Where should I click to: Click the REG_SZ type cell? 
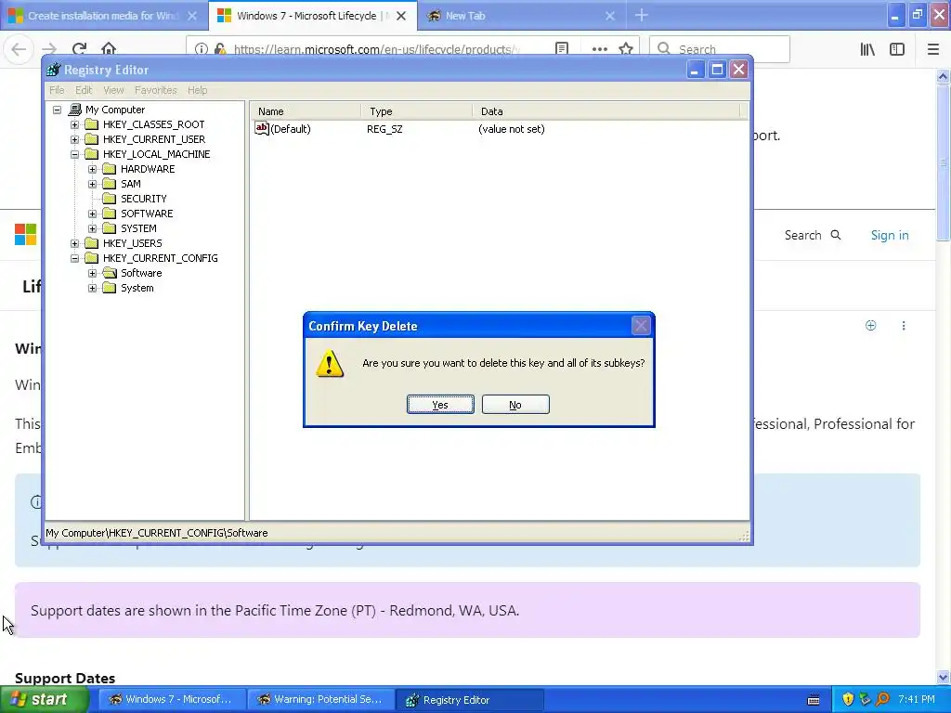384,129
